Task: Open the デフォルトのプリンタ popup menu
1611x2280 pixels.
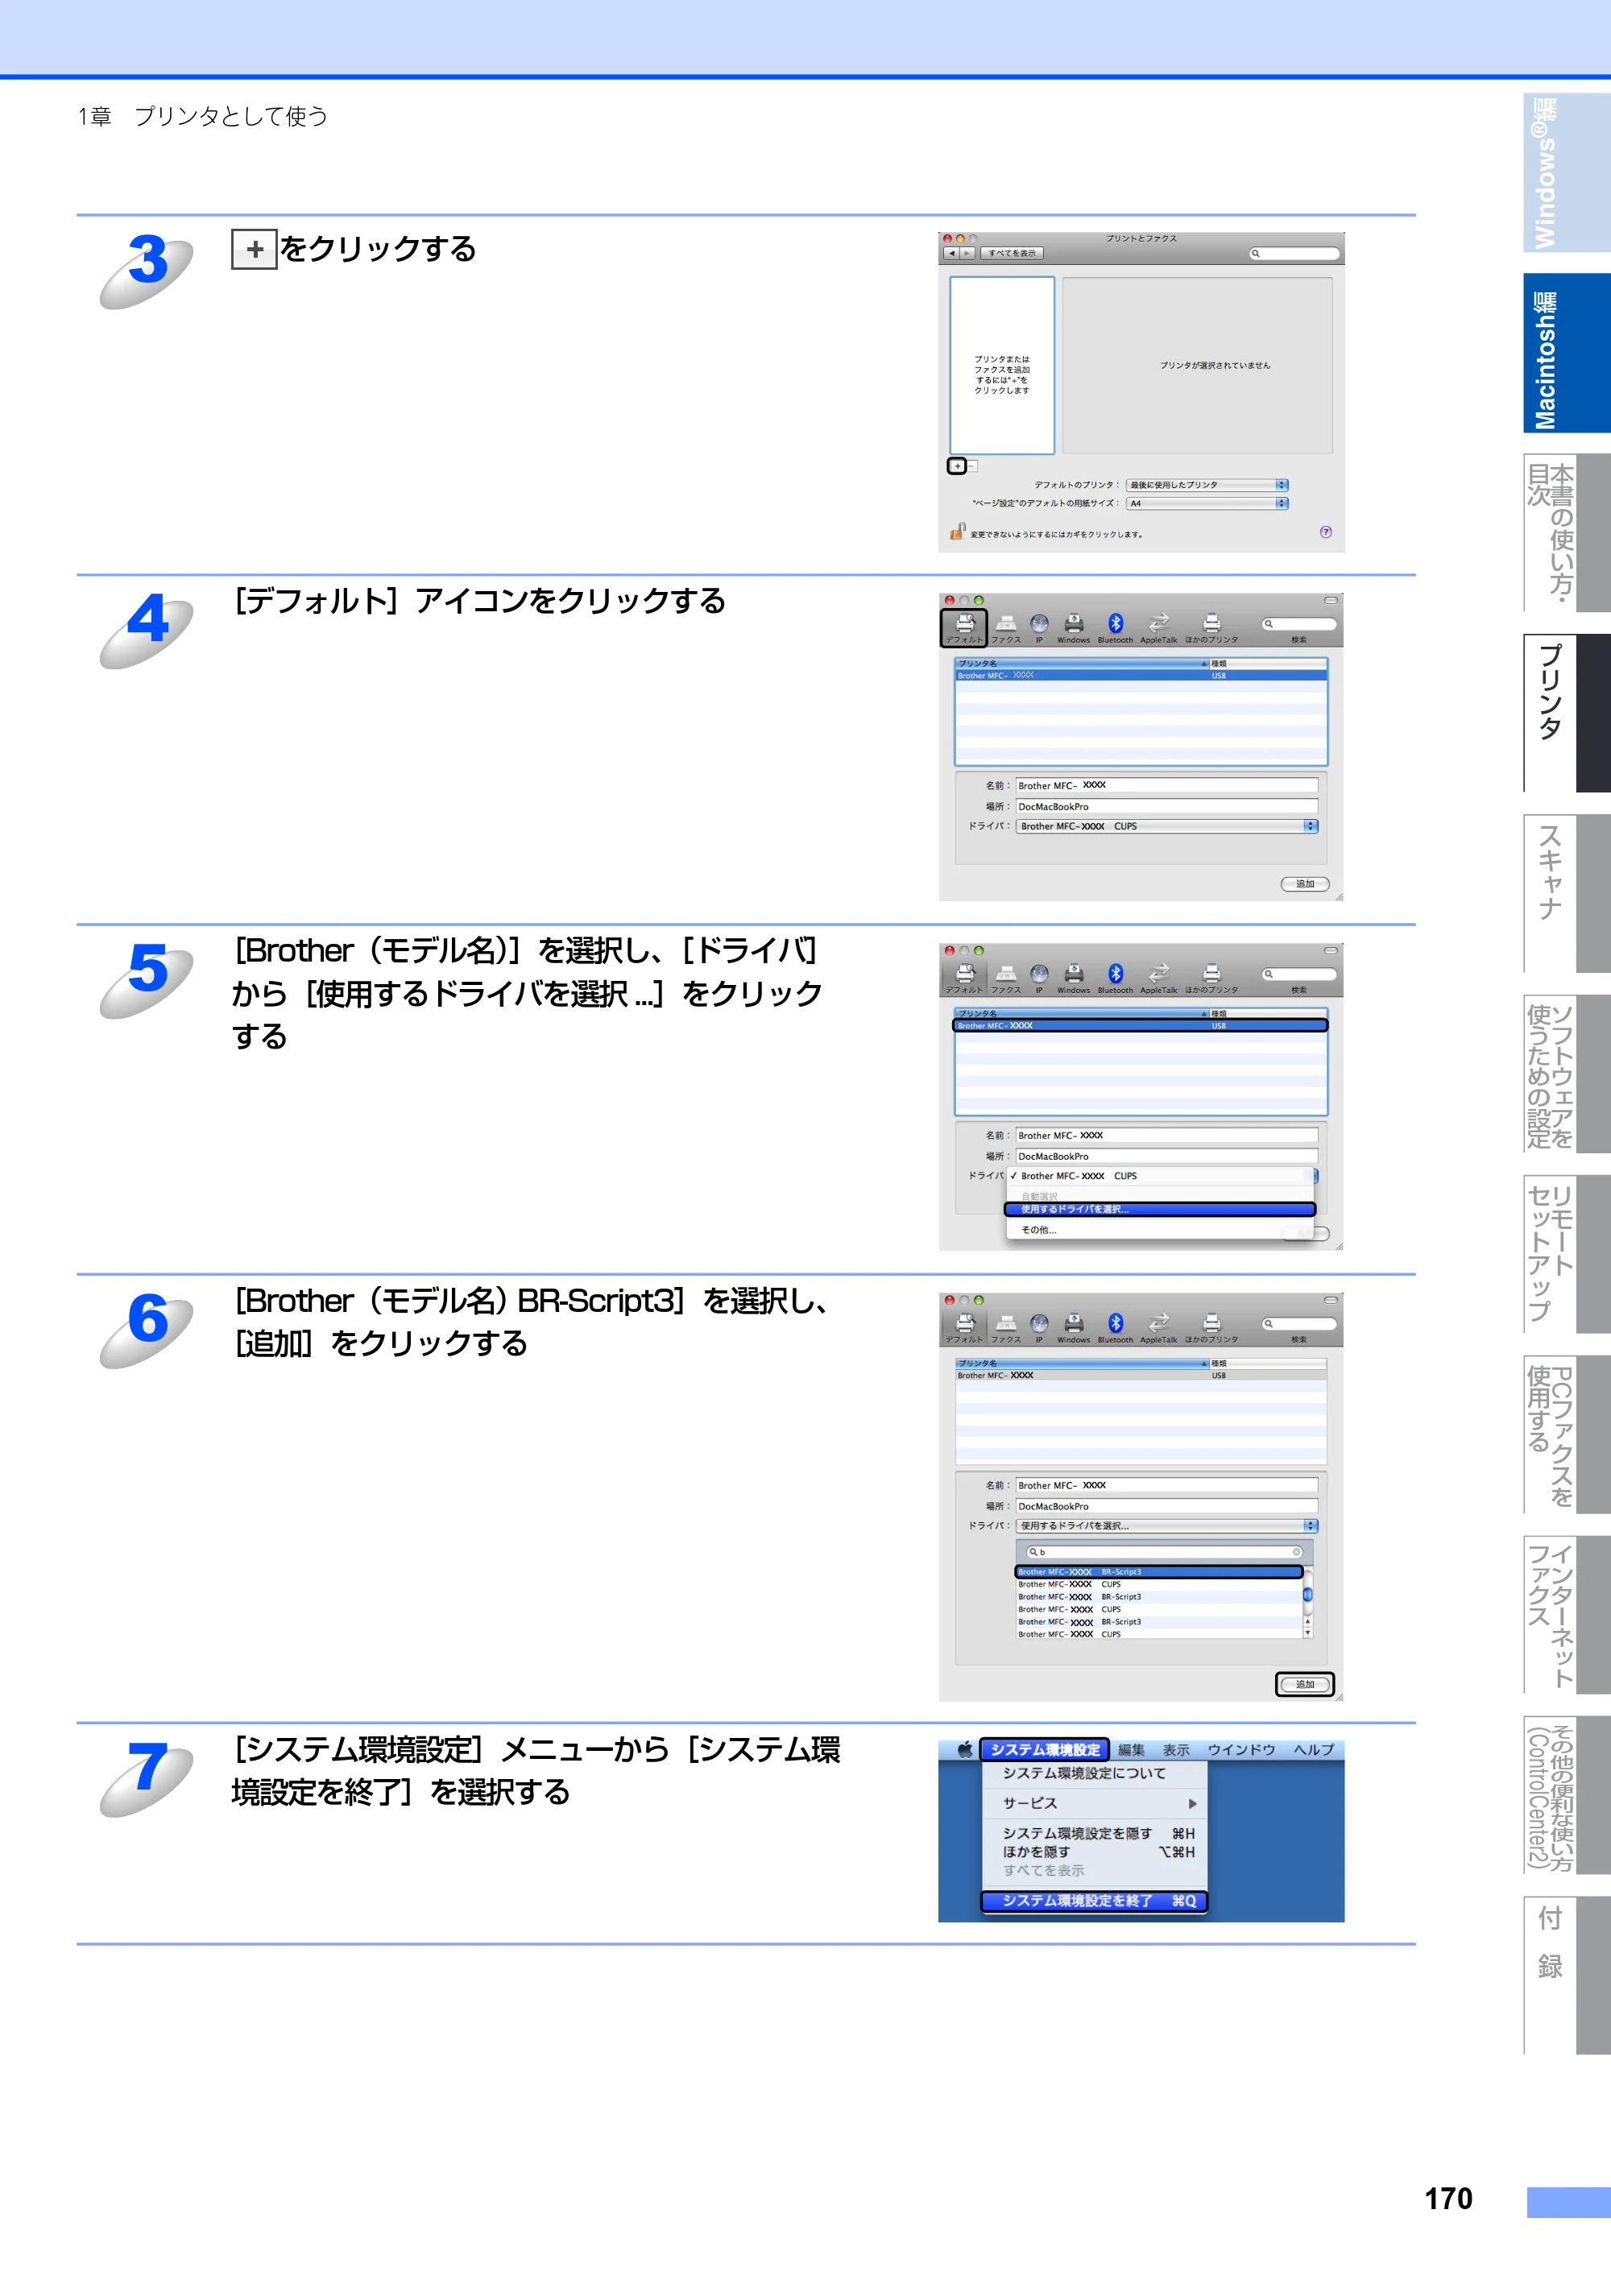Action: 1207,486
